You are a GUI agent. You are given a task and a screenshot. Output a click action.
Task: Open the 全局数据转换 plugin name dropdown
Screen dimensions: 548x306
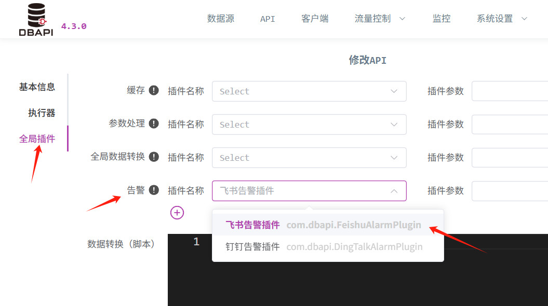pos(309,158)
